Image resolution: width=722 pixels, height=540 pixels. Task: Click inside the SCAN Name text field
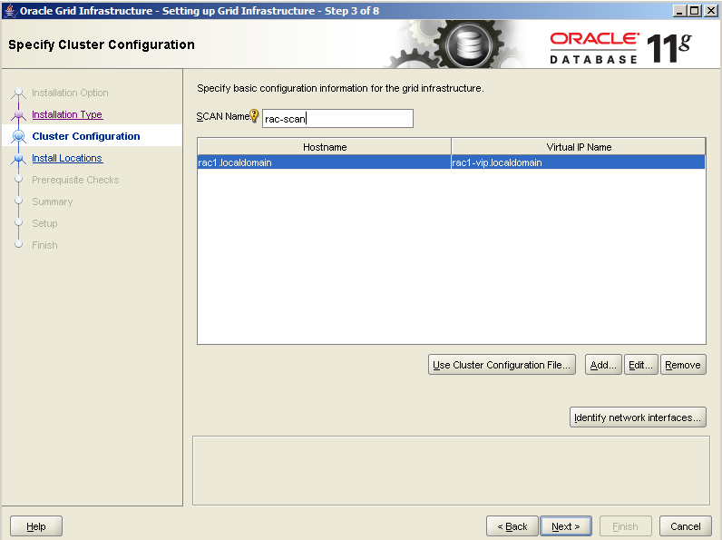click(x=337, y=118)
